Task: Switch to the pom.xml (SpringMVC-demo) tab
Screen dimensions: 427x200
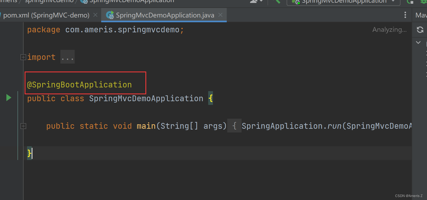Action: (46, 15)
